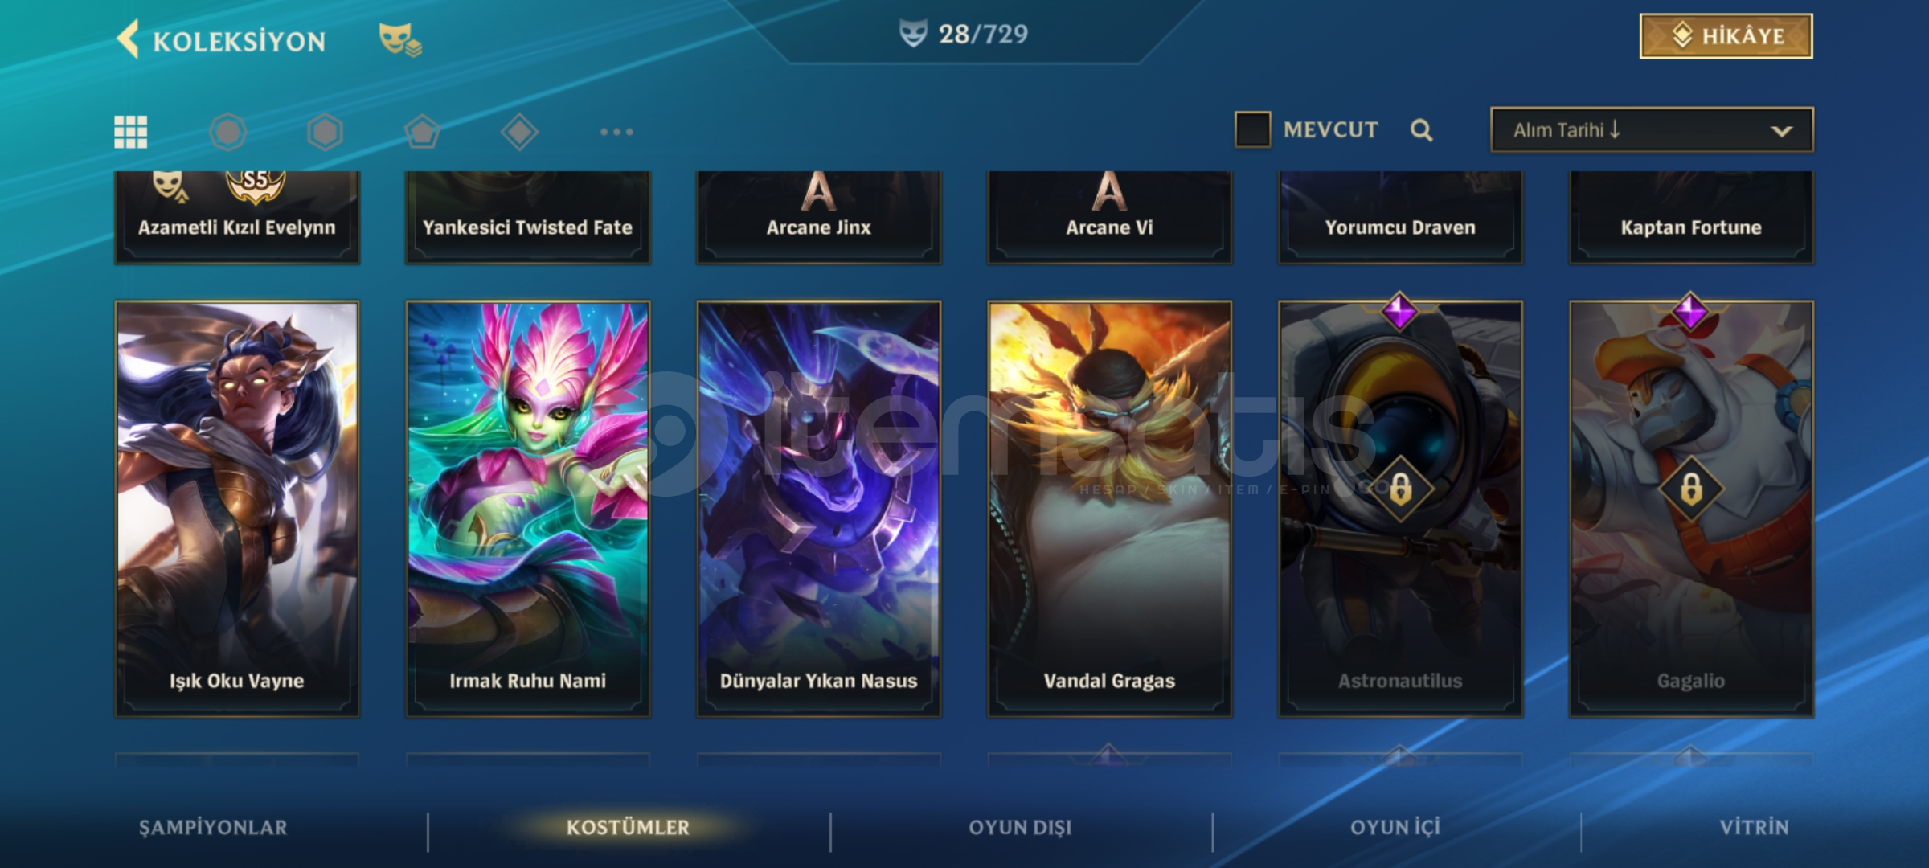
Task: Switch to the Şampiyonlar tab
Action: pos(213,828)
